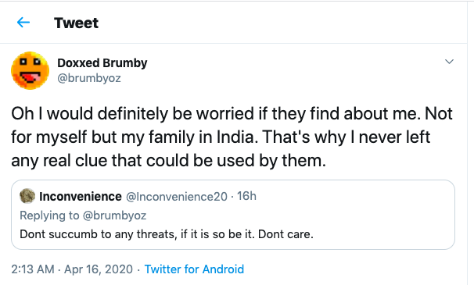Click the 'Replying to' label in quoted tweet

[49, 216]
